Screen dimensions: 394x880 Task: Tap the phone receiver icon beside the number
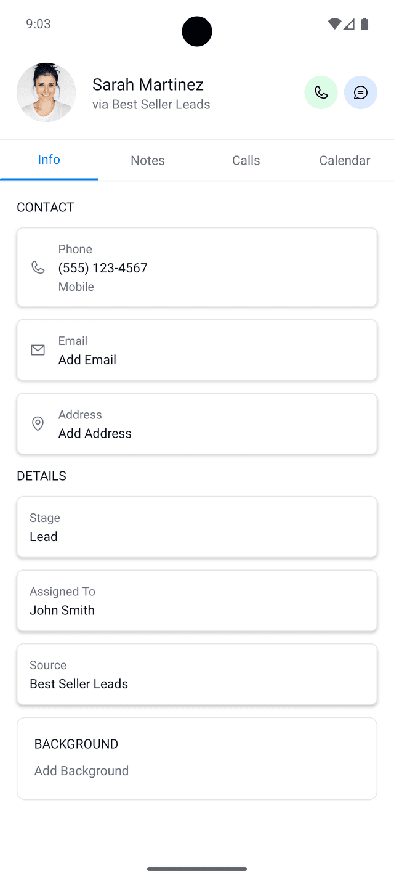(x=38, y=267)
